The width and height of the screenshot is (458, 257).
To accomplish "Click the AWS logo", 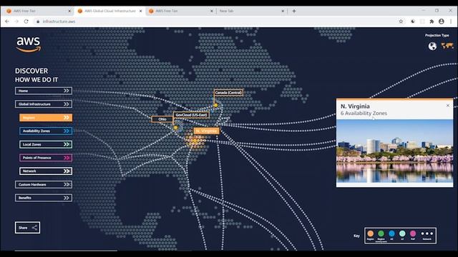I will pos(29,44).
